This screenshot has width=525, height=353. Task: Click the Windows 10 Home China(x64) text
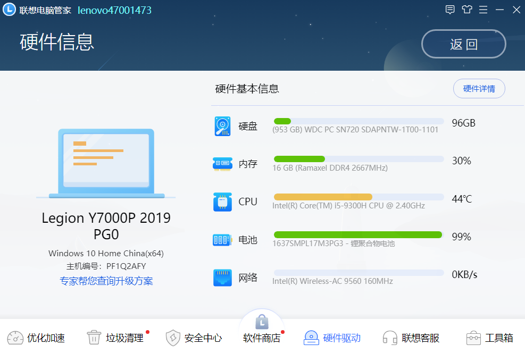pos(106,253)
